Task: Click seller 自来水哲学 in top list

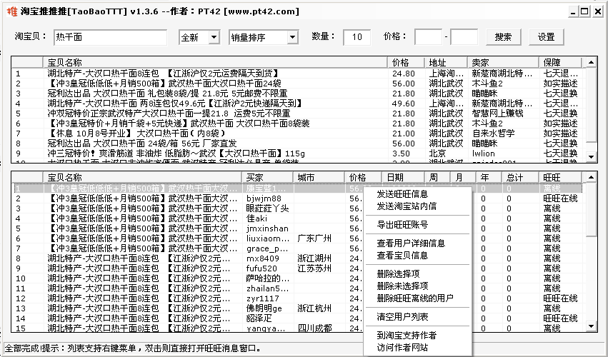Action: pyautogui.click(x=493, y=134)
